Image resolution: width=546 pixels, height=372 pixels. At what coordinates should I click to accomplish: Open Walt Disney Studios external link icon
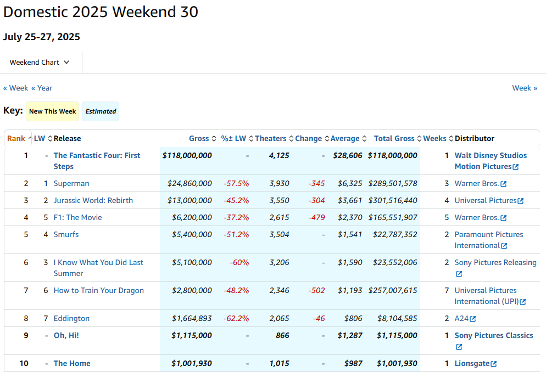pos(516,167)
